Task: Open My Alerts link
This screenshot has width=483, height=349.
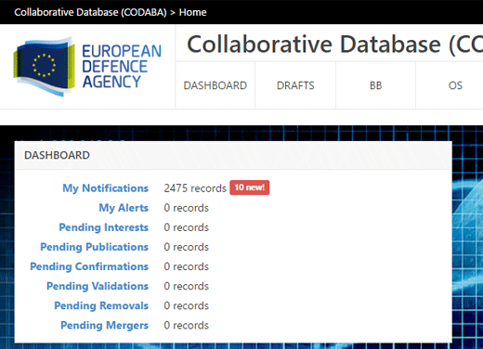Action: (124, 208)
